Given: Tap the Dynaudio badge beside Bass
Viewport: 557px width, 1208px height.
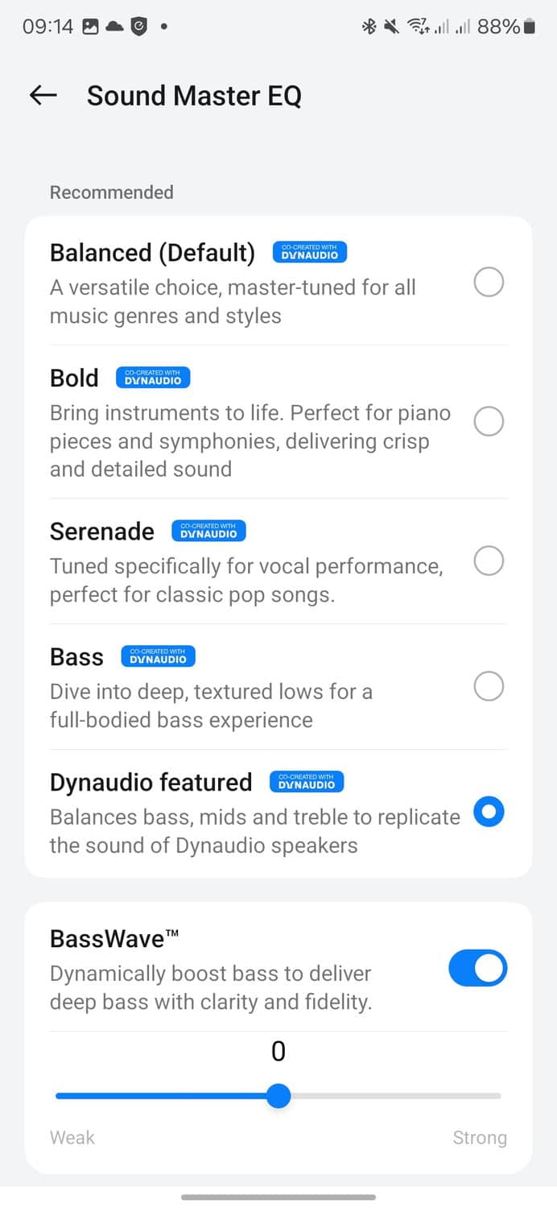Looking at the screenshot, I should (158, 656).
